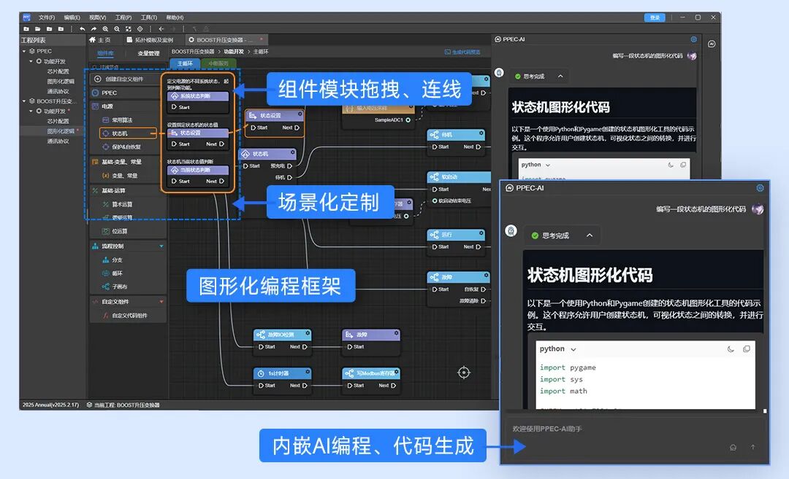
Task: Open settings gear in enlarged PPEC-AI panel
Action: pyautogui.click(x=760, y=188)
